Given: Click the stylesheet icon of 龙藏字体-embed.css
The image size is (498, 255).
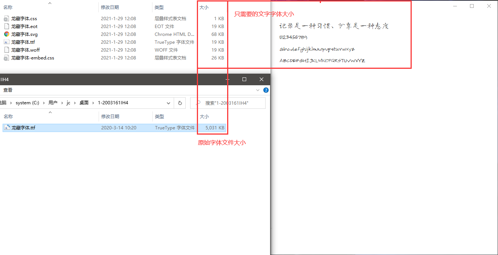Looking at the screenshot, I should pos(6,58).
